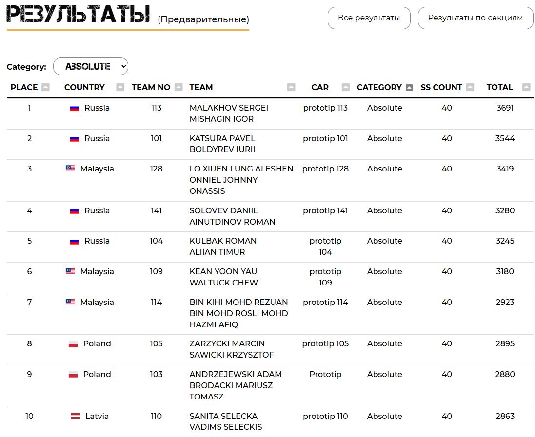Open the 'Все результаты' view
Screen dimensions: 535x437
pyautogui.click(x=369, y=18)
